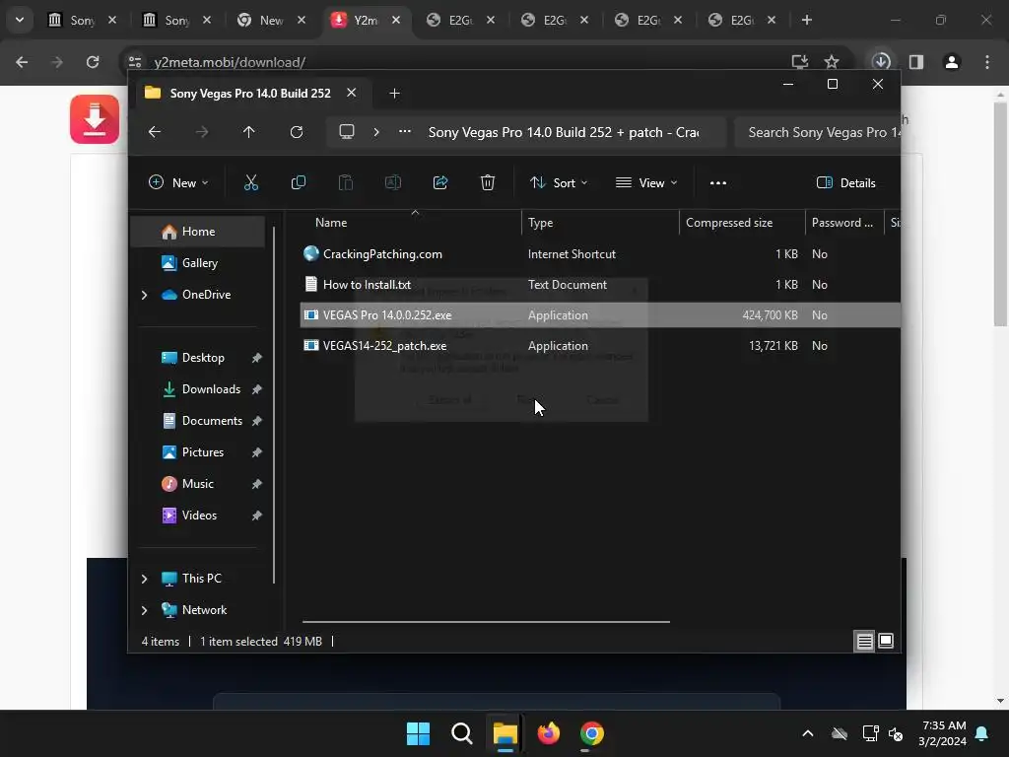Bookmark this page with the star icon
The height and width of the screenshot is (757, 1009).
coord(832,62)
